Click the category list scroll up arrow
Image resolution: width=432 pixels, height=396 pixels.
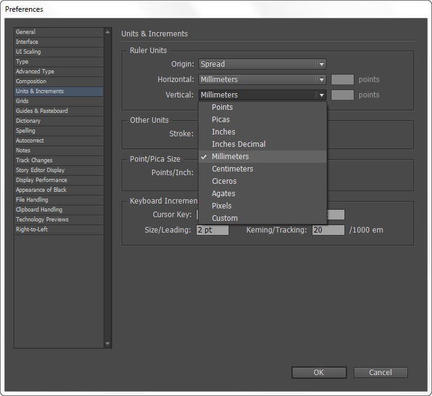108,31
